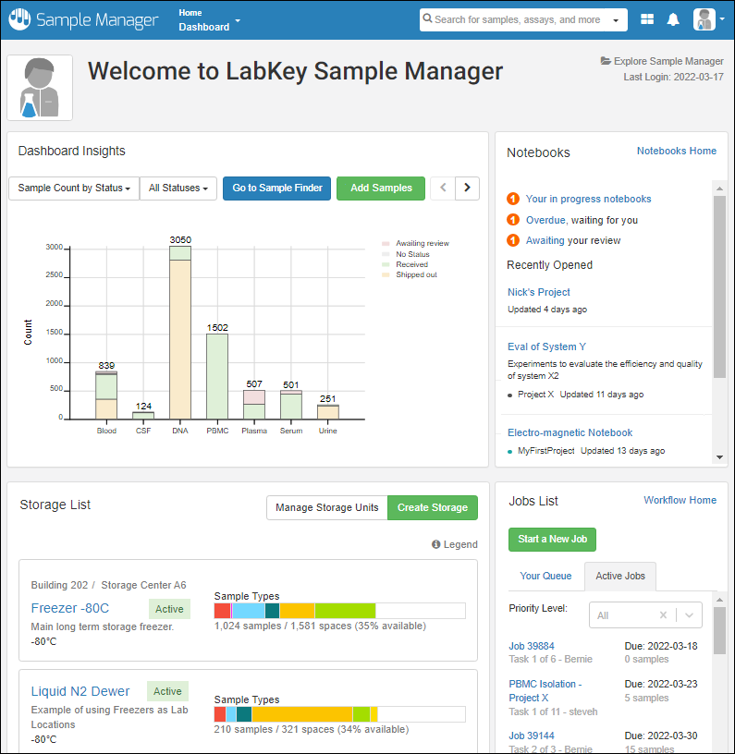Viewport: 735px width, 754px height.
Task: Show the storage Legend info
Action: pos(454,544)
